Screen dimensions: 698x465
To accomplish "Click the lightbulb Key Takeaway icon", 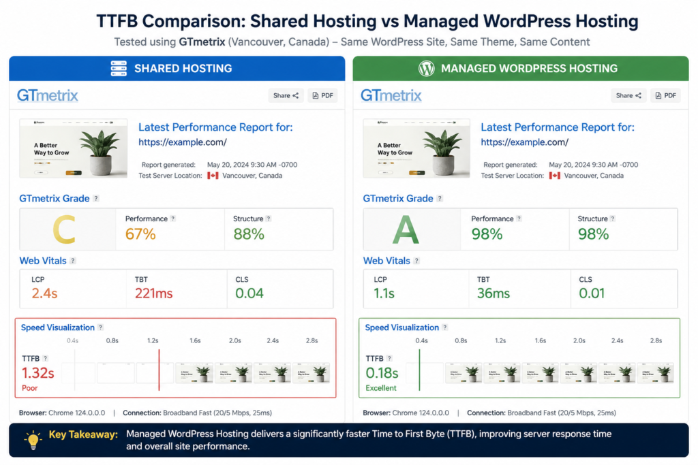I will pyautogui.click(x=33, y=440).
